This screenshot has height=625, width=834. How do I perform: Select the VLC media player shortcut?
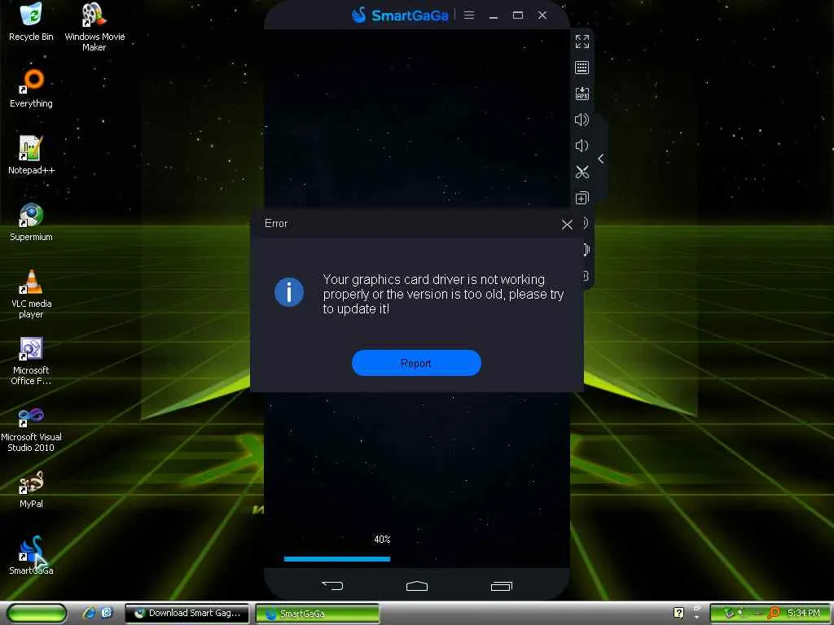(x=31, y=293)
